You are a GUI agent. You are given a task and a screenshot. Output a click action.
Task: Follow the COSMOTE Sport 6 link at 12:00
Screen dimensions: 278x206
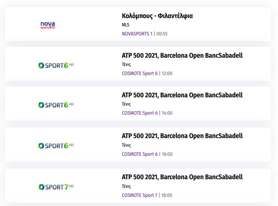[x=140, y=73]
